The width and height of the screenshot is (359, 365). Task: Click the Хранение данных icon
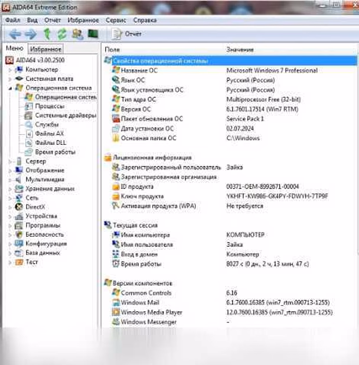click(x=19, y=188)
